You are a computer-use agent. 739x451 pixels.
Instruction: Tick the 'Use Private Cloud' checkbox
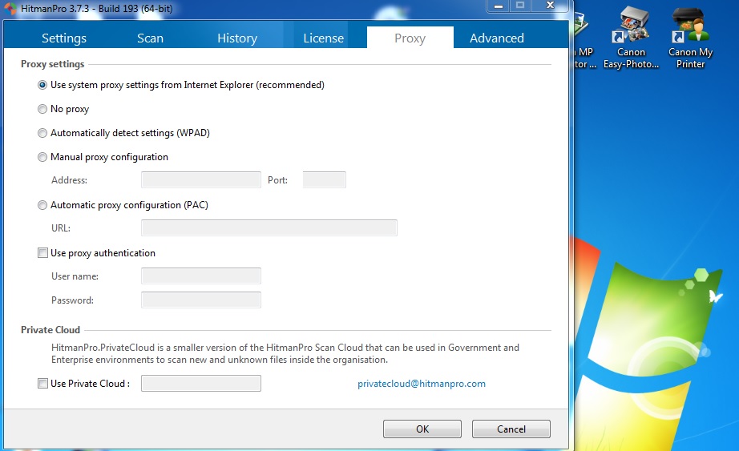(43, 384)
